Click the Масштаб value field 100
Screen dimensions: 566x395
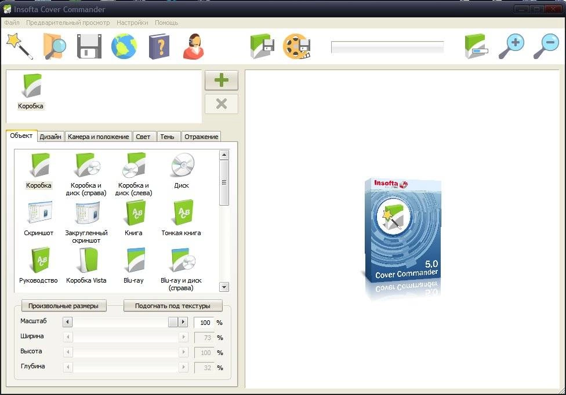click(204, 323)
